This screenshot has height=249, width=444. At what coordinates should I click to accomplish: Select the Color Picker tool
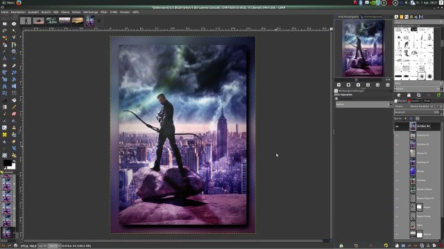click(x=5, y=52)
